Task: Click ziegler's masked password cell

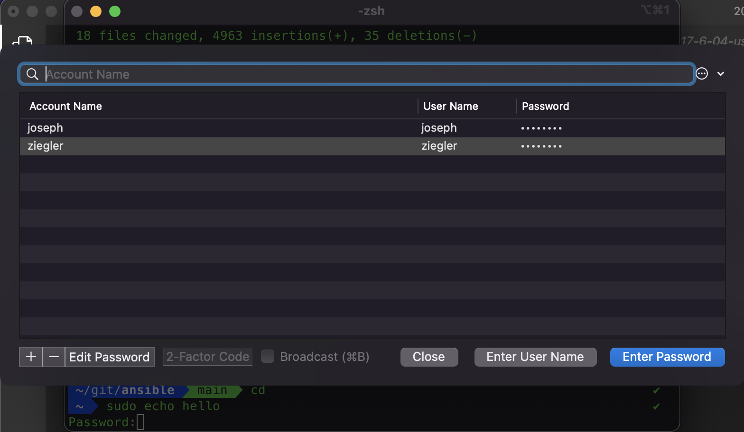Action: [x=541, y=146]
